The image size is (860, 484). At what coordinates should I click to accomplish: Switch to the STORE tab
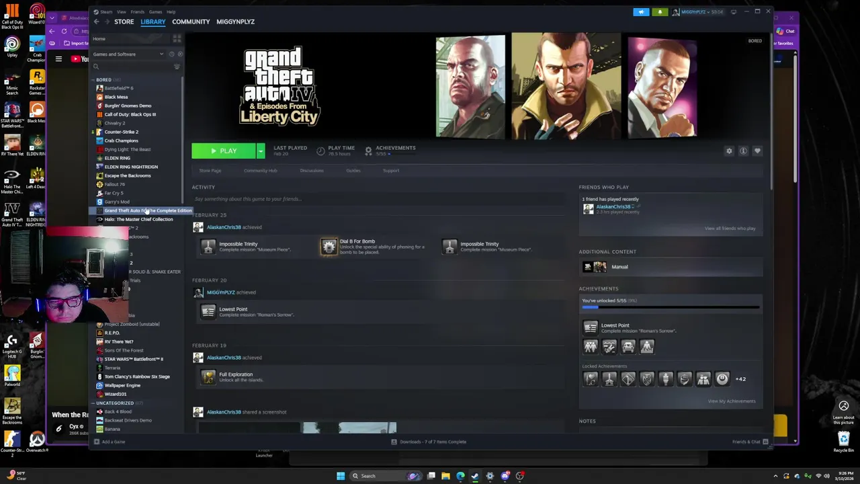click(124, 22)
